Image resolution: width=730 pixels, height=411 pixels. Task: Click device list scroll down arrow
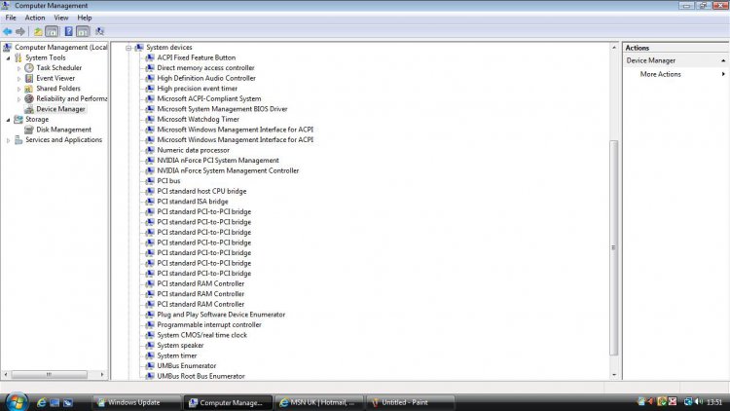613,375
